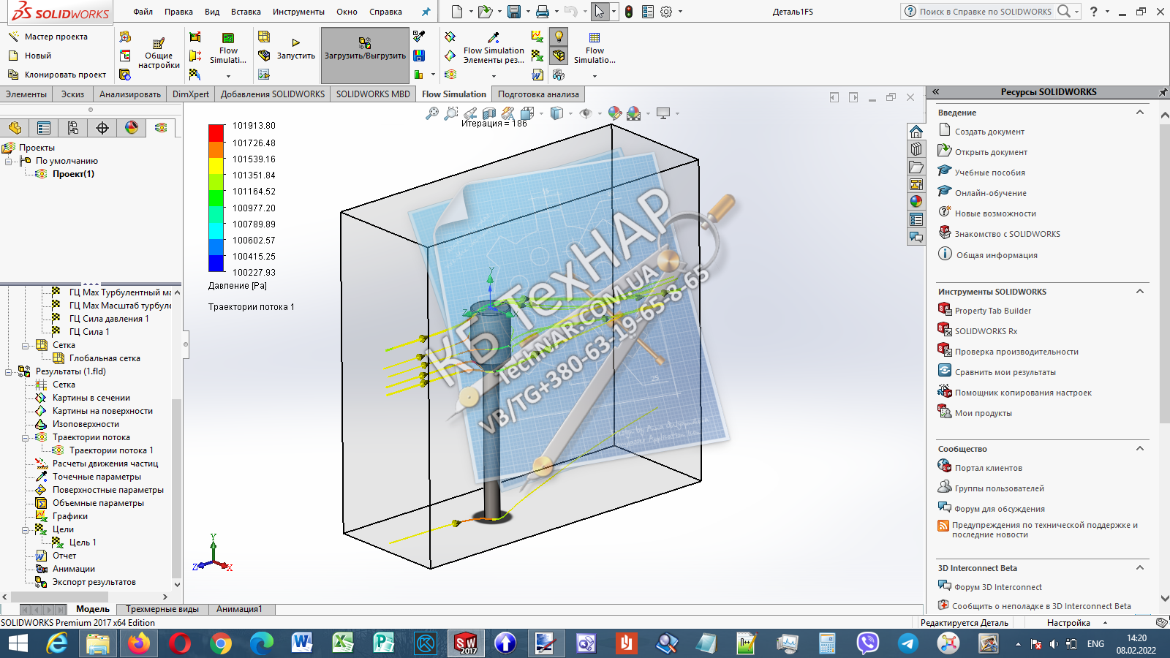Open Telegram from the Windows taskbar

[x=908, y=643]
